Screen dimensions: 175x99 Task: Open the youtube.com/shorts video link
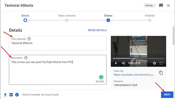[134, 75]
